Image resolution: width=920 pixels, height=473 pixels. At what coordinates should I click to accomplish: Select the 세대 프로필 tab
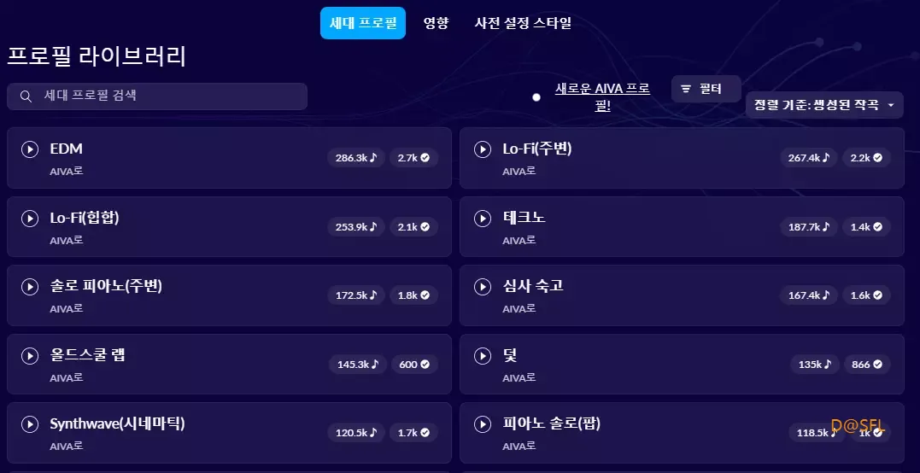pyautogui.click(x=362, y=23)
